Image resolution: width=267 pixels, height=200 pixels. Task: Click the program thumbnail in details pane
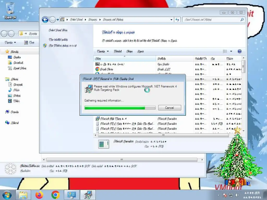(104, 144)
